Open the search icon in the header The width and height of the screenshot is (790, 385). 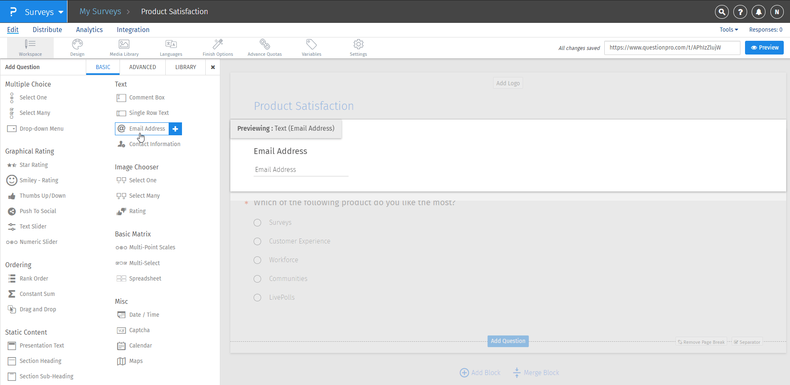(722, 12)
